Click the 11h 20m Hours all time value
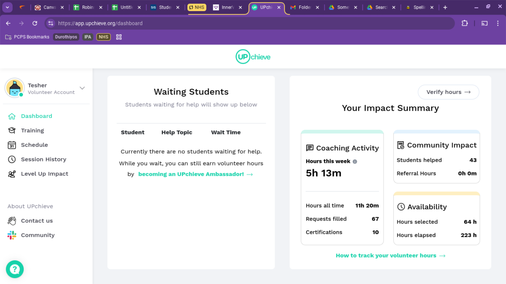Viewport: 506px width, 284px height. (x=367, y=206)
